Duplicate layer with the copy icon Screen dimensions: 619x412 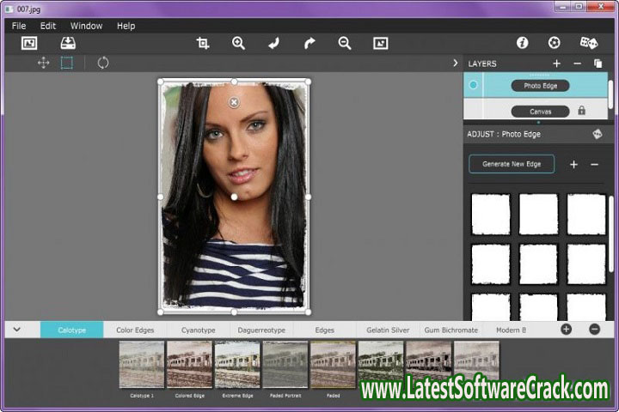coord(598,64)
